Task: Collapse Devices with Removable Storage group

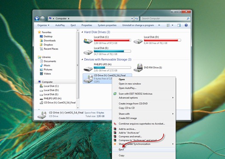Action: [x=82, y=59]
